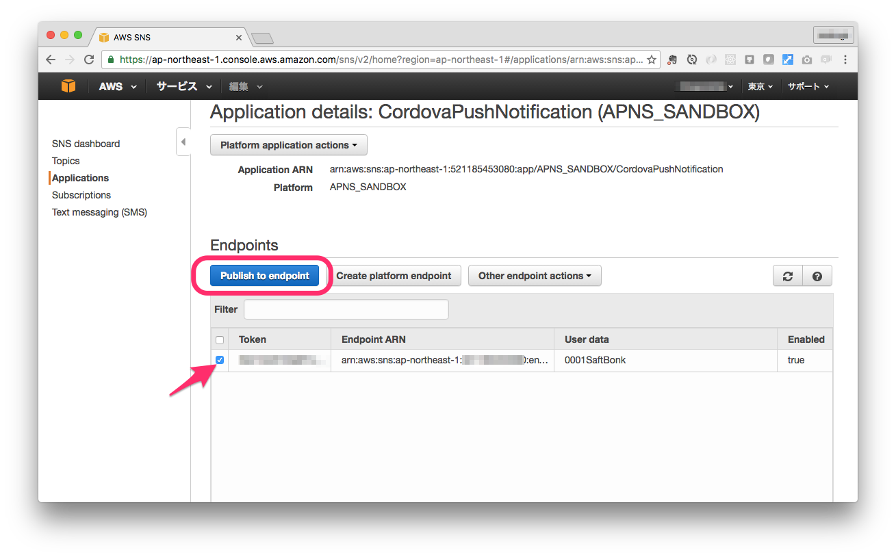Minimize the window with yellow button

pyautogui.click(x=64, y=35)
